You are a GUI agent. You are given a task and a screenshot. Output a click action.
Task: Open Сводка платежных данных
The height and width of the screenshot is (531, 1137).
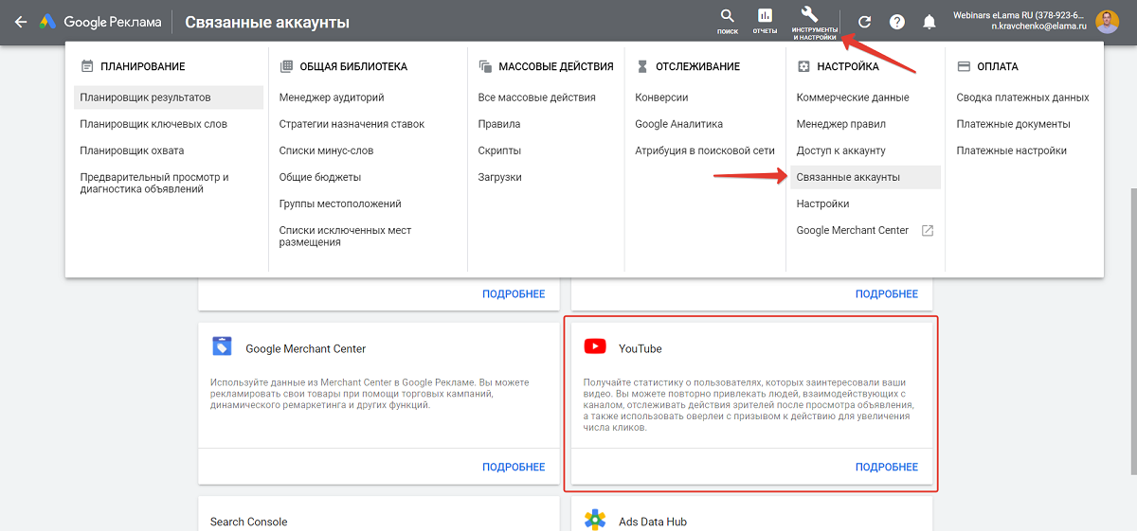(1022, 97)
